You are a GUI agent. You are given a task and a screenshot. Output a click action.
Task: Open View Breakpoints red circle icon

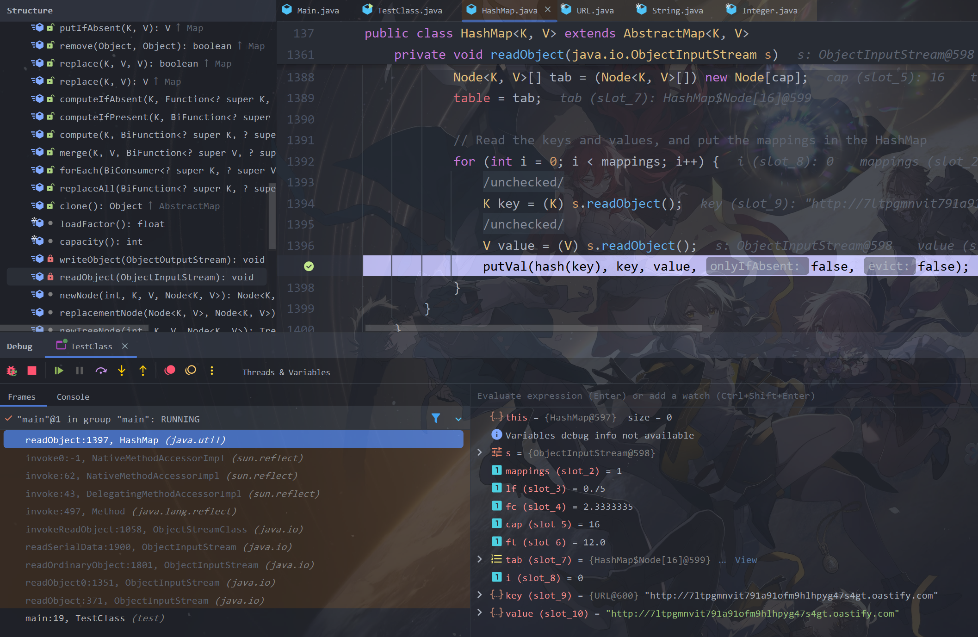[x=170, y=370]
